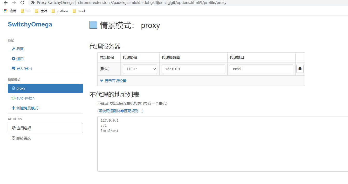The width and height of the screenshot is (348, 184).
Task: Click the browser forward arrow
Action: [x=14, y=3]
